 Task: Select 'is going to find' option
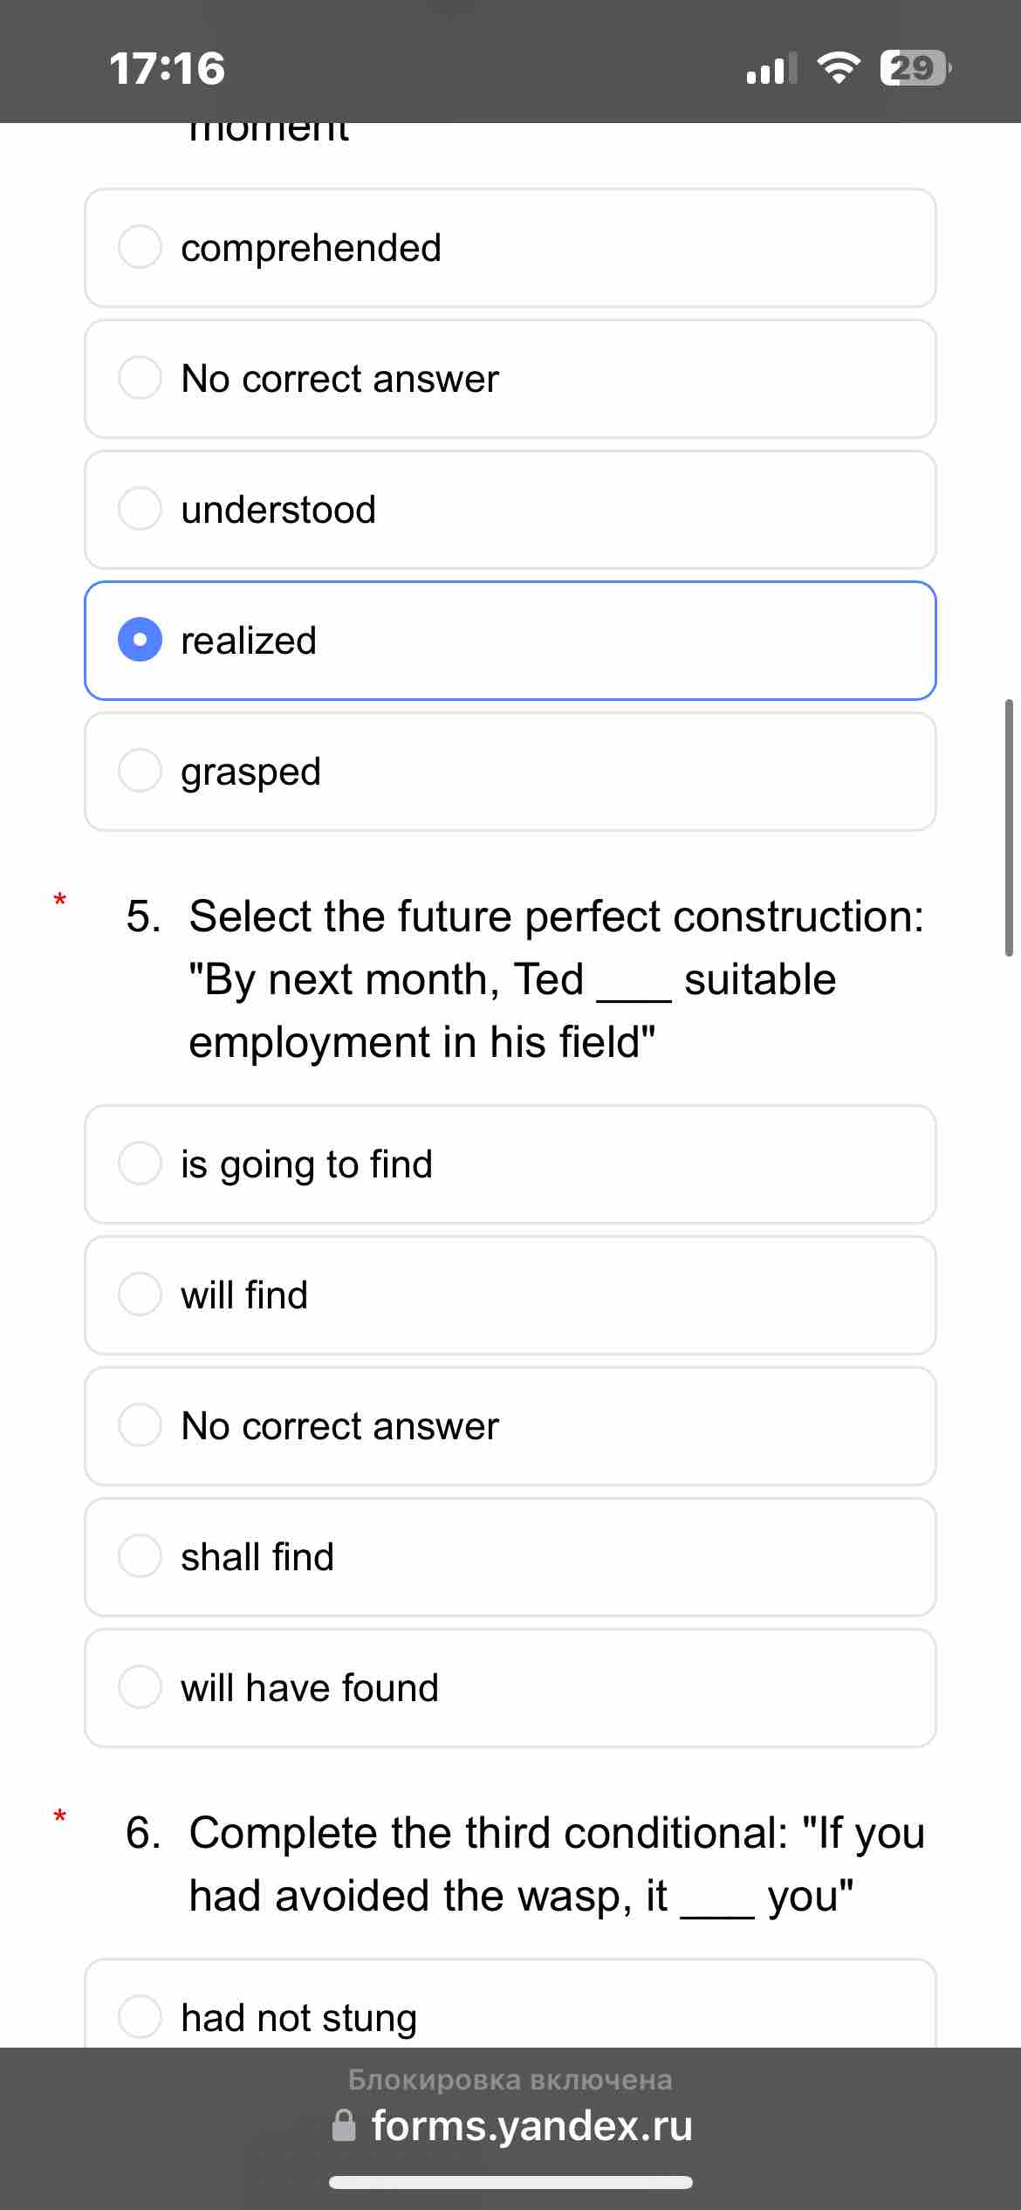click(x=510, y=1164)
